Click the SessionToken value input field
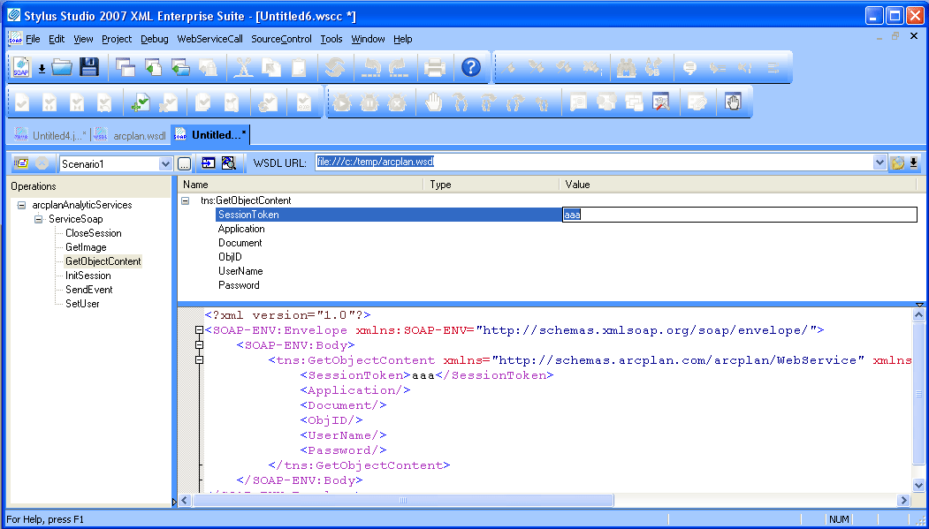The image size is (929, 529). [x=739, y=215]
